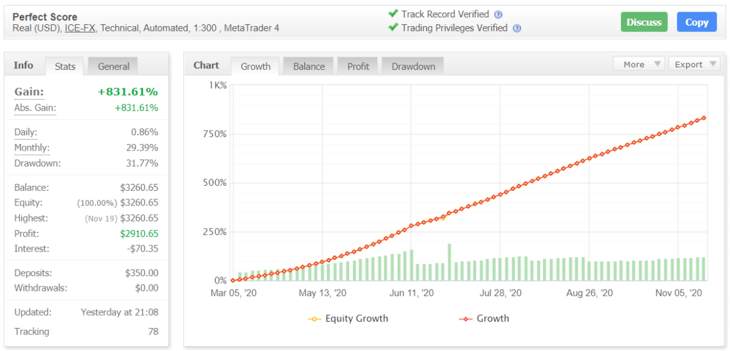Click the green Trading Privileges checkmark
This screenshot has width=730, height=351.
coord(393,28)
